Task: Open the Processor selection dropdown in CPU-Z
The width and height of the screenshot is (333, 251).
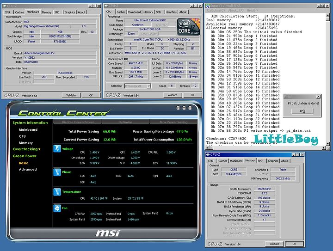Action: pyautogui.click(x=148, y=86)
